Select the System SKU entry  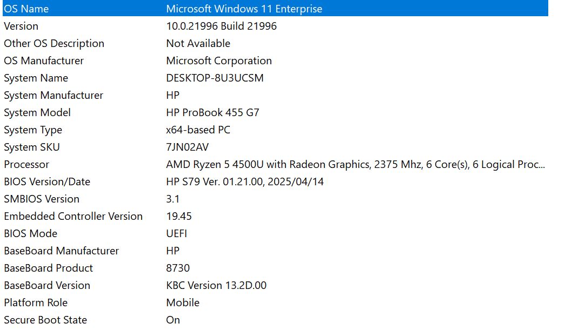31,147
